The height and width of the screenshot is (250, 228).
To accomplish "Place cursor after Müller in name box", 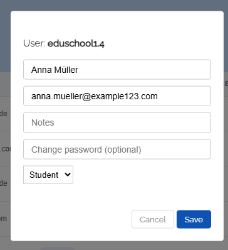I will click(80, 70).
